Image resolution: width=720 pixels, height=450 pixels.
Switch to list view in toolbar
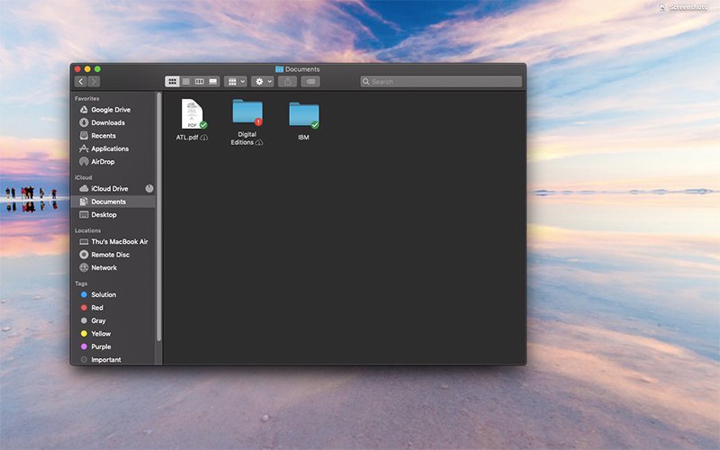[x=185, y=81]
